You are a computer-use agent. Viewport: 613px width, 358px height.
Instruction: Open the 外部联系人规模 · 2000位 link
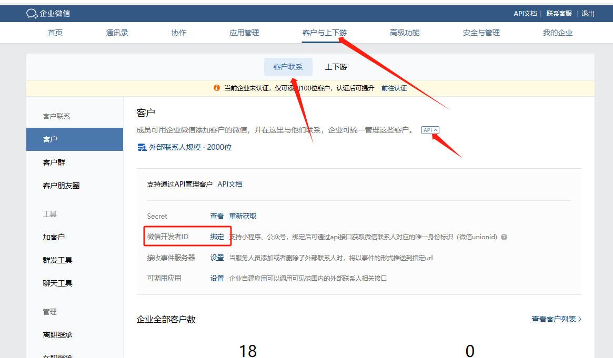(190, 147)
